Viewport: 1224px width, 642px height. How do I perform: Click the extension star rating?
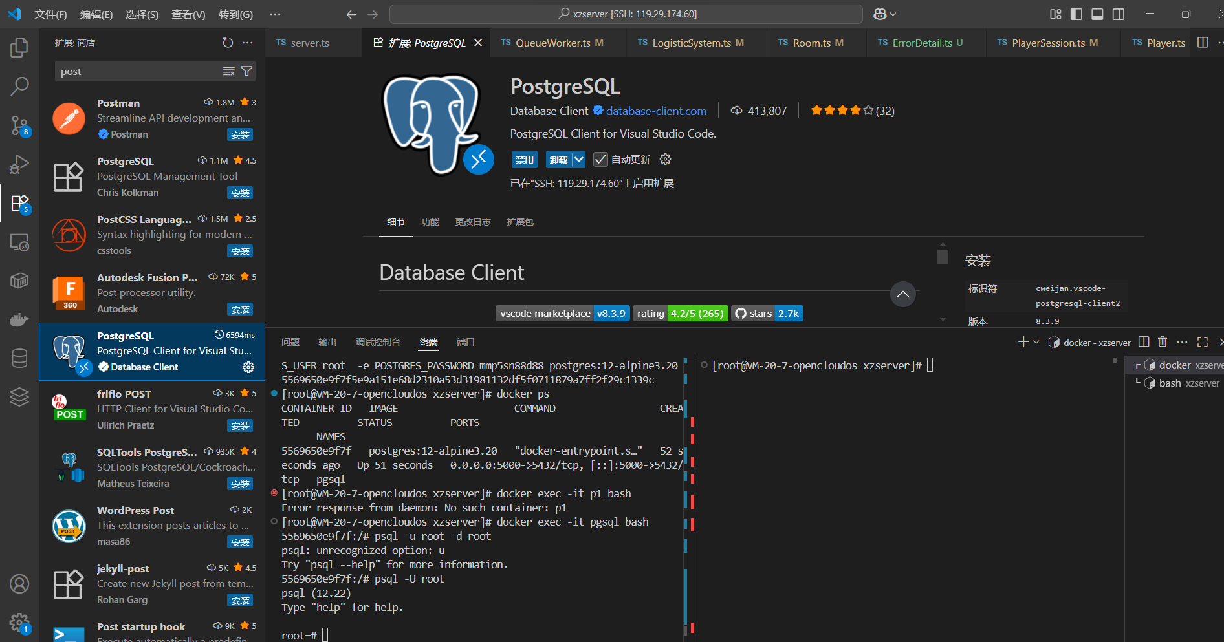click(853, 111)
